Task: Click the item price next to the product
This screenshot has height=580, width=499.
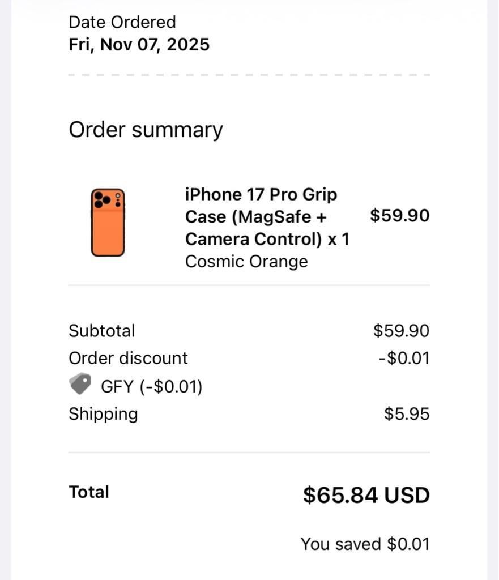Action: coord(399,215)
